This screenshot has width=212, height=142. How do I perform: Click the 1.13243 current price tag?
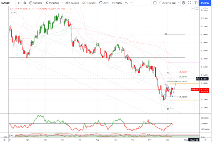pyautogui.click(x=204, y=90)
